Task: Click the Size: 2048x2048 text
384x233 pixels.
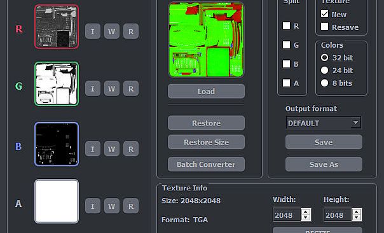Action: point(191,201)
